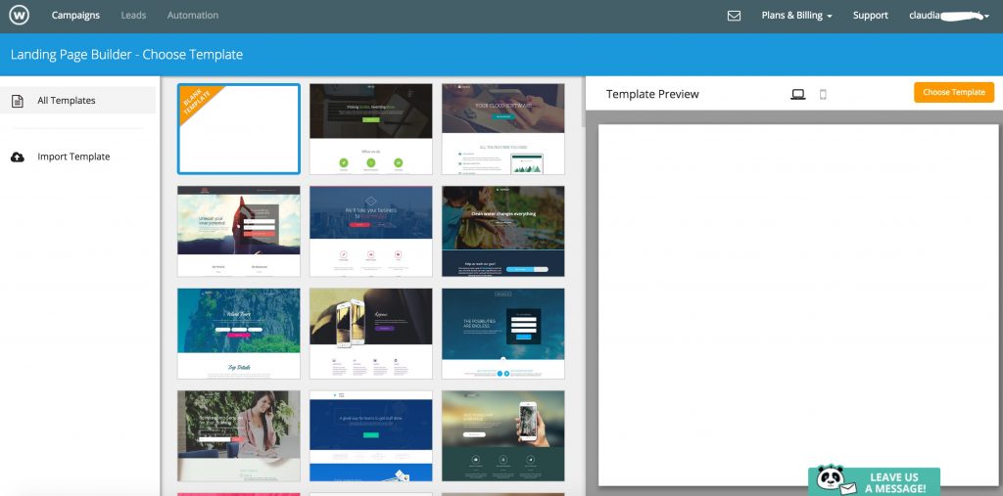This screenshot has width=1003, height=496.
Task: Select the template showing two white phones
Action: click(370, 333)
